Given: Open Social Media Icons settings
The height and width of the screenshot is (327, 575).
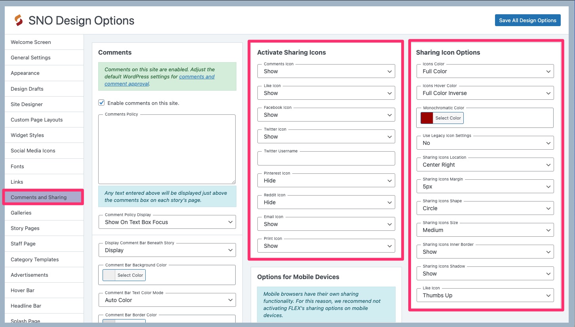Looking at the screenshot, I should [44, 150].
